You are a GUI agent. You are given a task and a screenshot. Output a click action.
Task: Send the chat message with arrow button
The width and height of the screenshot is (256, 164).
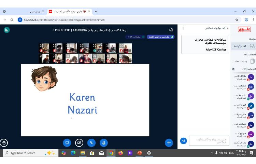click(184, 140)
